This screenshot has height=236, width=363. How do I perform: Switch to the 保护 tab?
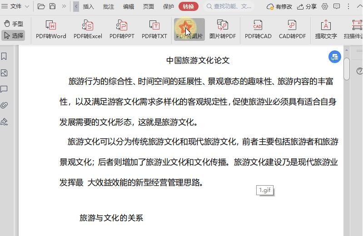point(168,6)
